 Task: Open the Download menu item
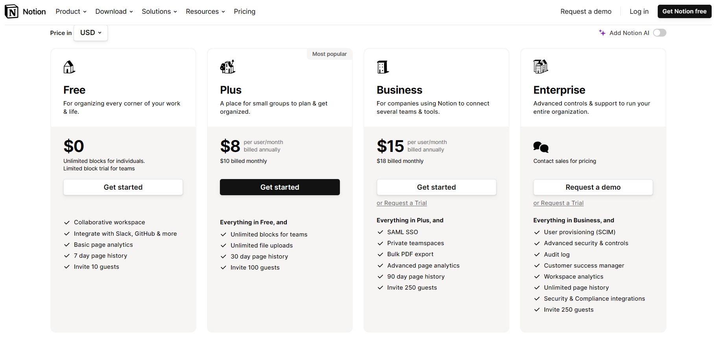pyautogui.click(x=114, y=11)
